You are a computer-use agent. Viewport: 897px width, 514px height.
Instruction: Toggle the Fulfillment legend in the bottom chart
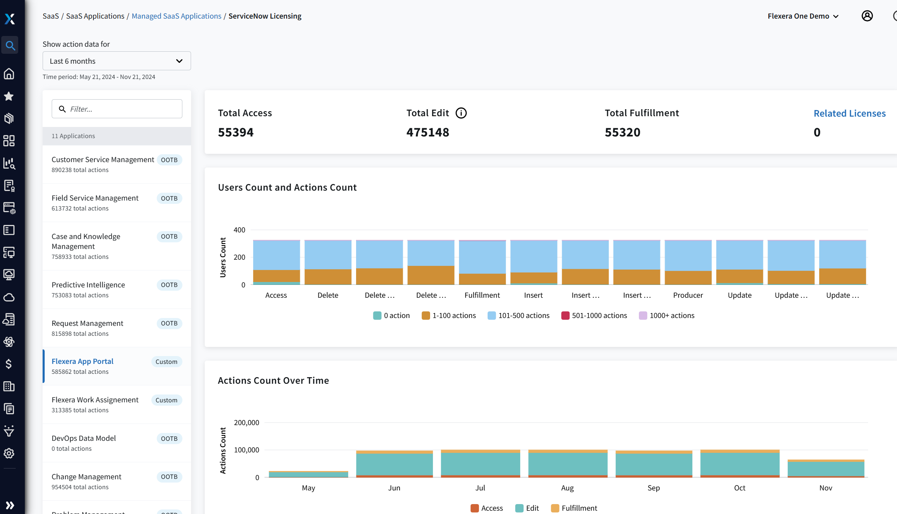[574, 508]
